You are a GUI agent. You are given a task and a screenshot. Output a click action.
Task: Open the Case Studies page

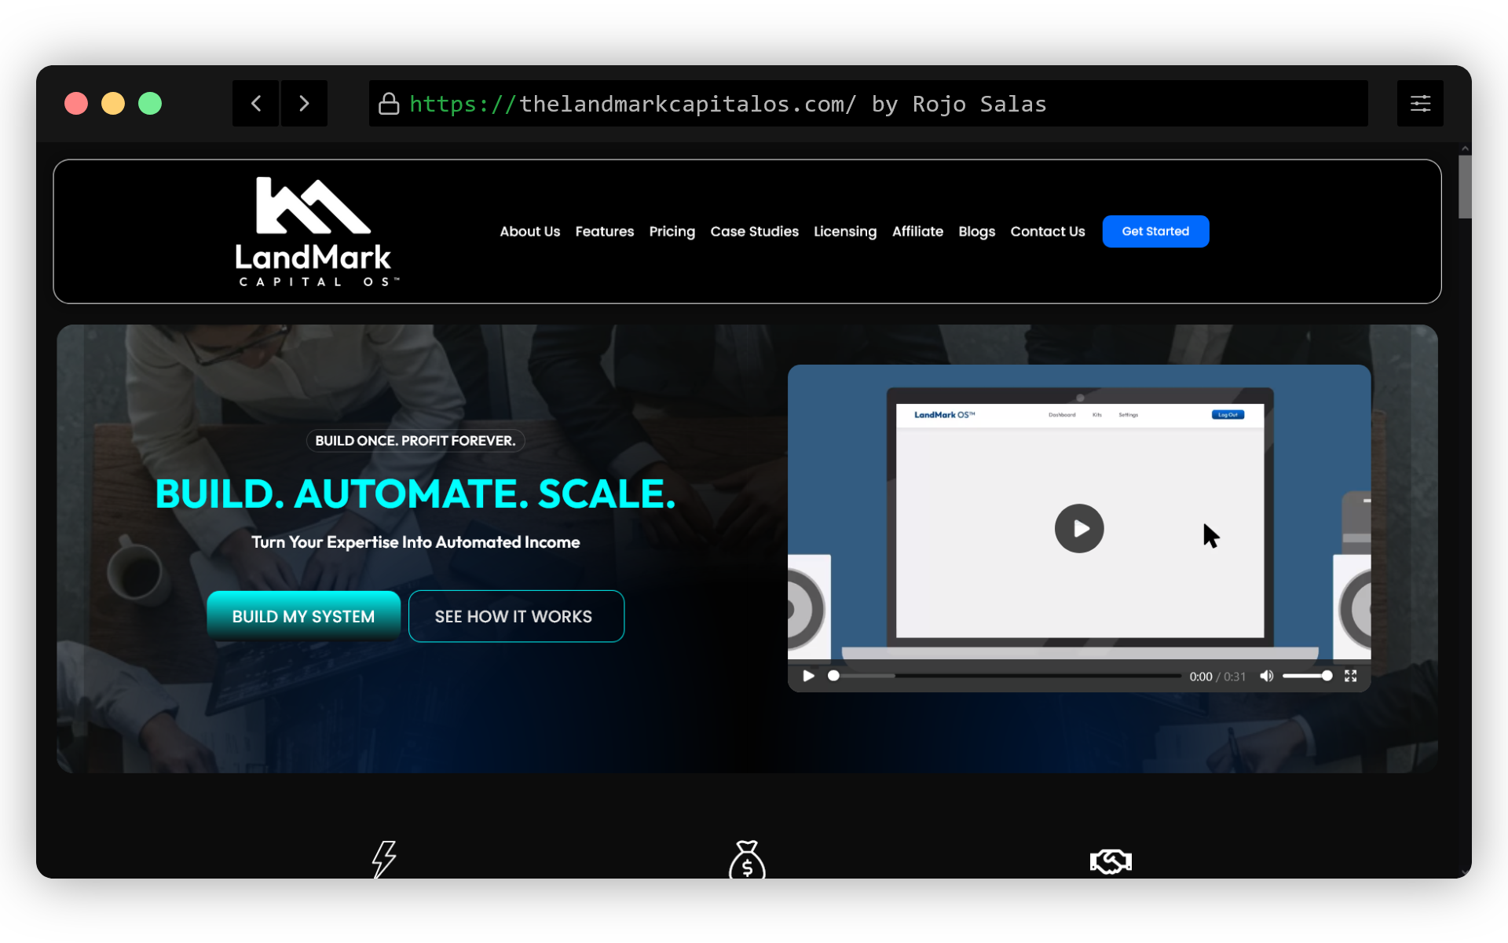754,232
